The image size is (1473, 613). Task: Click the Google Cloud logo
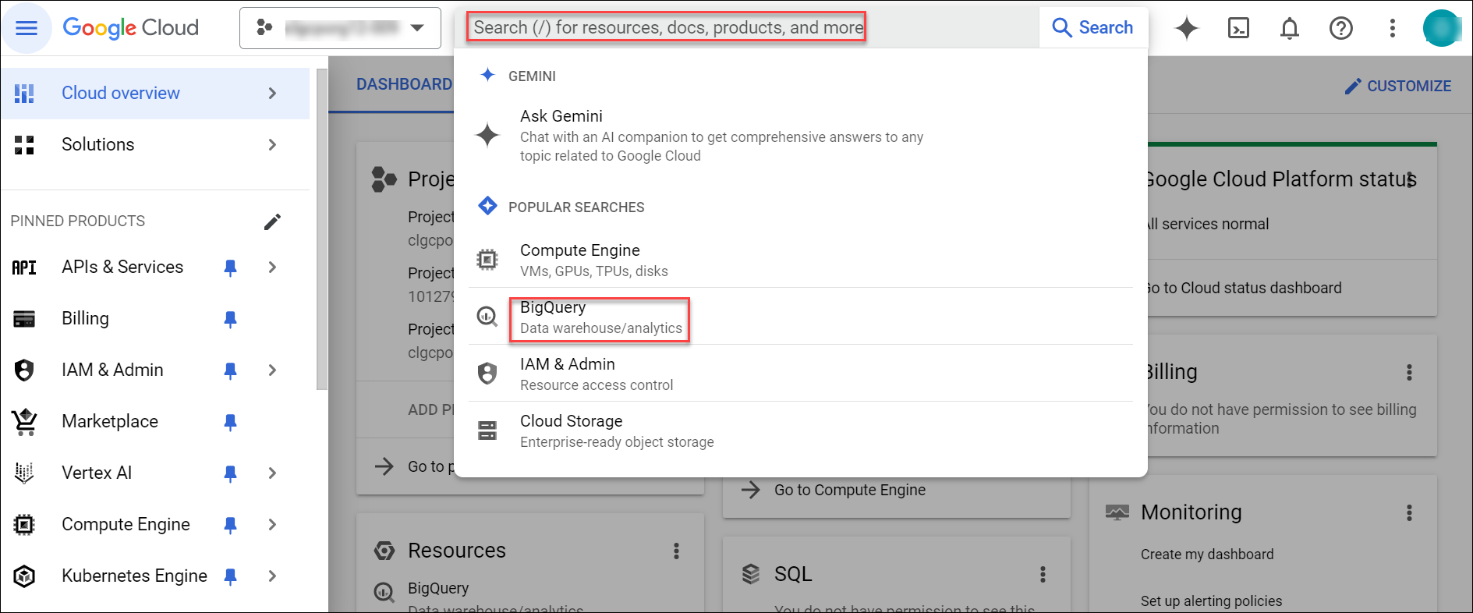pos(131,28)
